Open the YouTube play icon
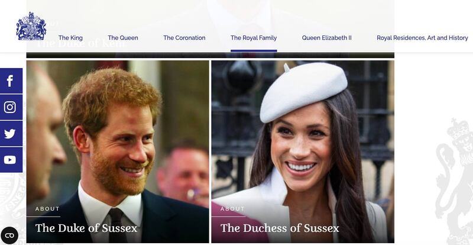473x245 pixels. pyautogui.click(x=11, y=160)
